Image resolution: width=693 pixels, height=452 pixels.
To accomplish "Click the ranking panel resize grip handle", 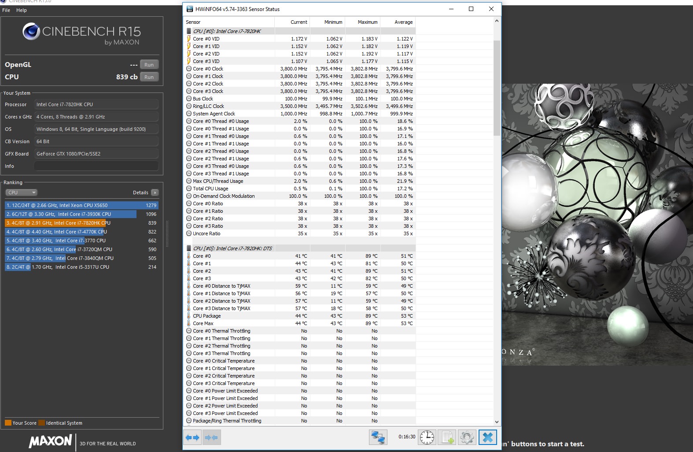I will [x=167, y=234].
